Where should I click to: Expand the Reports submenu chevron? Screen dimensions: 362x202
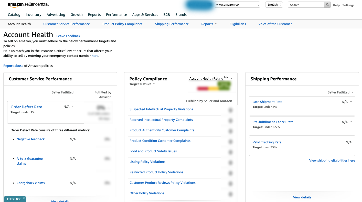click(216, 24)
